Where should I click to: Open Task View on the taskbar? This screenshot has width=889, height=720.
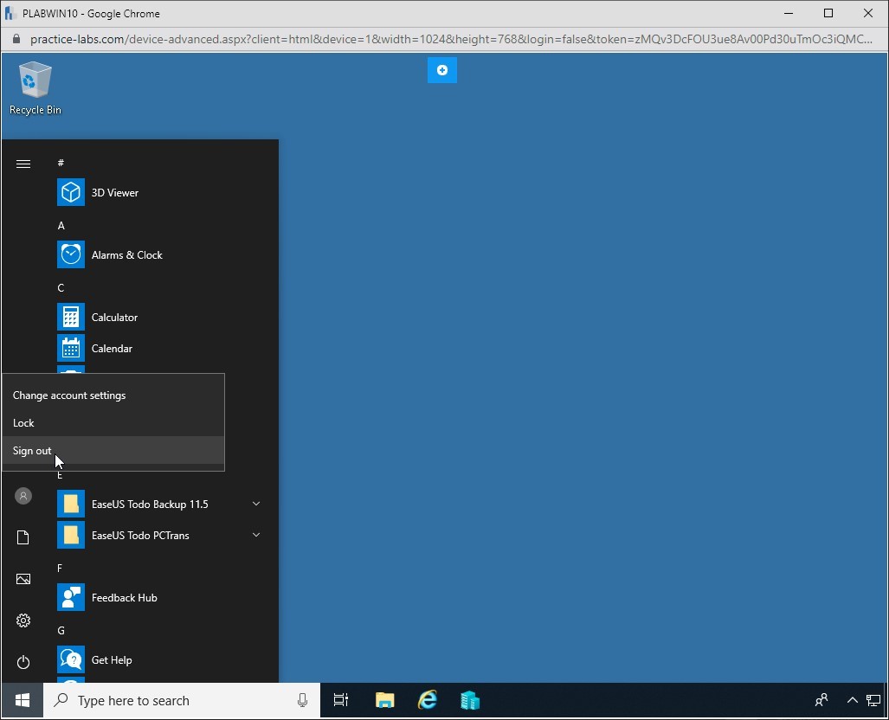(341, 701)
